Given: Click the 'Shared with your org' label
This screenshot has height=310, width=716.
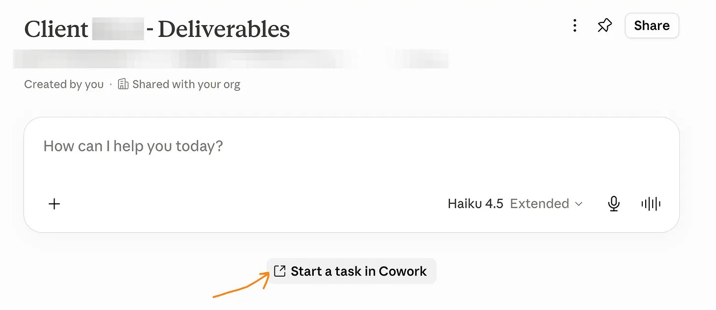Looking at the screenshot, I should tap(186, 85).
